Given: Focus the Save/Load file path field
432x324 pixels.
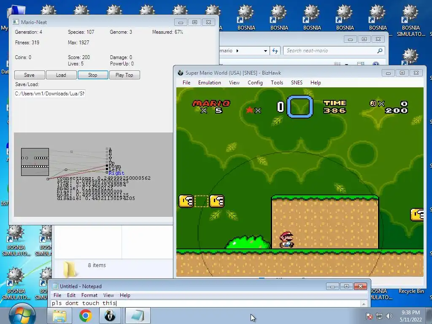Looking at the screenshot, I should tap(50, 94).
